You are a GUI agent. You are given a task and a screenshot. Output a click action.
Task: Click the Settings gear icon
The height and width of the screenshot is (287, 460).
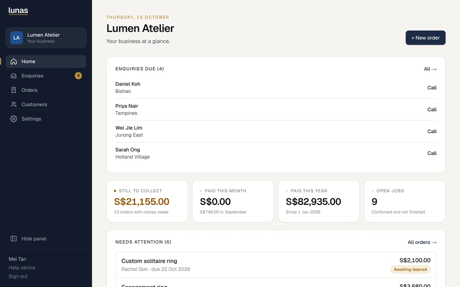pyautogui.click(x=14, y=119)
